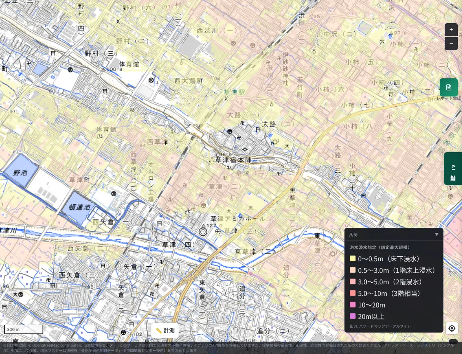Click the 小柿（五） district label
This screenshot has width=462, height=354.
362,62
